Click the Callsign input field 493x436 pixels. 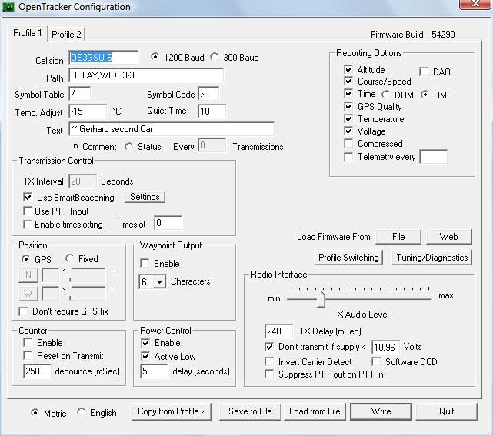point(103,58)
